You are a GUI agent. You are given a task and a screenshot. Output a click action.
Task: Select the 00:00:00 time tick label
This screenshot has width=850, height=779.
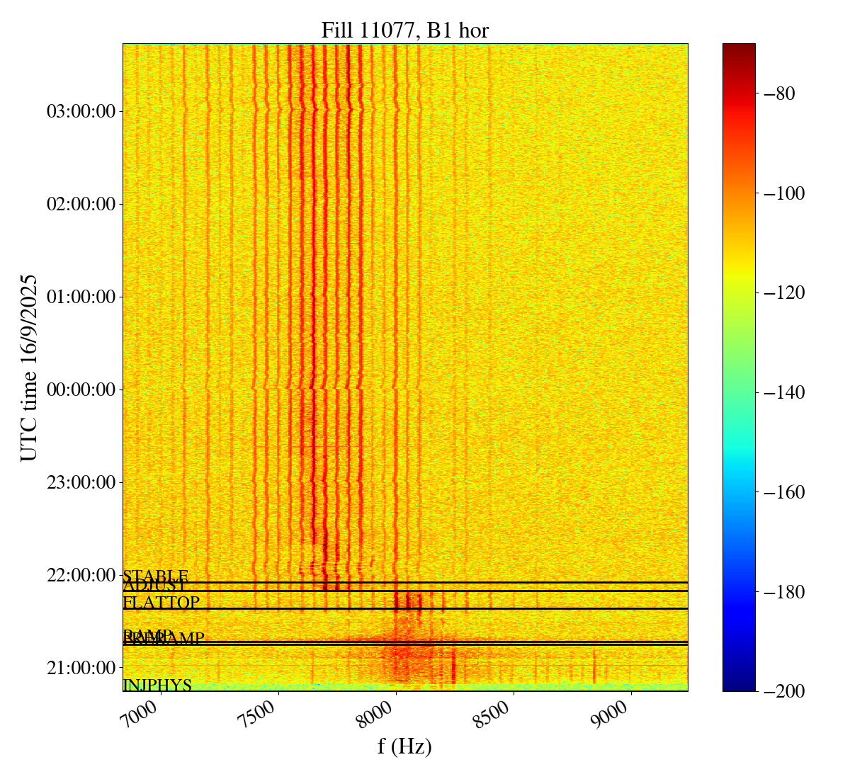pyautogui.click(x=81, y=389)
